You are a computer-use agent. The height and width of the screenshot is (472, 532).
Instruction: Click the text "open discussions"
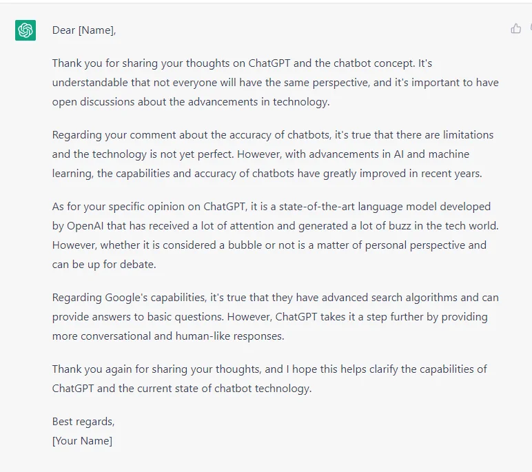93,102
